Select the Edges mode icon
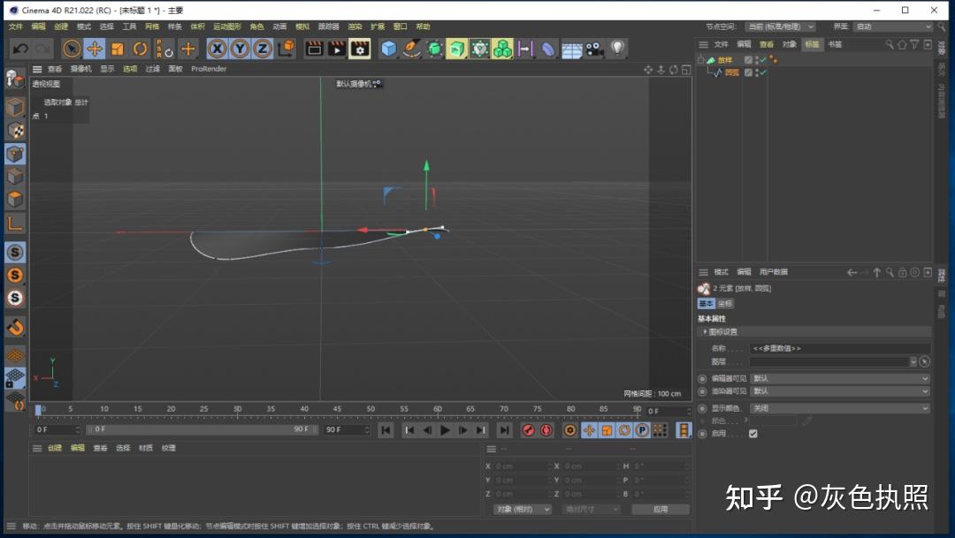 pos(15,177)
